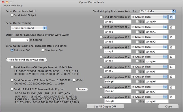The height and width of the screenshot is (112, 183).
Task: Open the Serial Output Timing dropdown
Action: 29,28
